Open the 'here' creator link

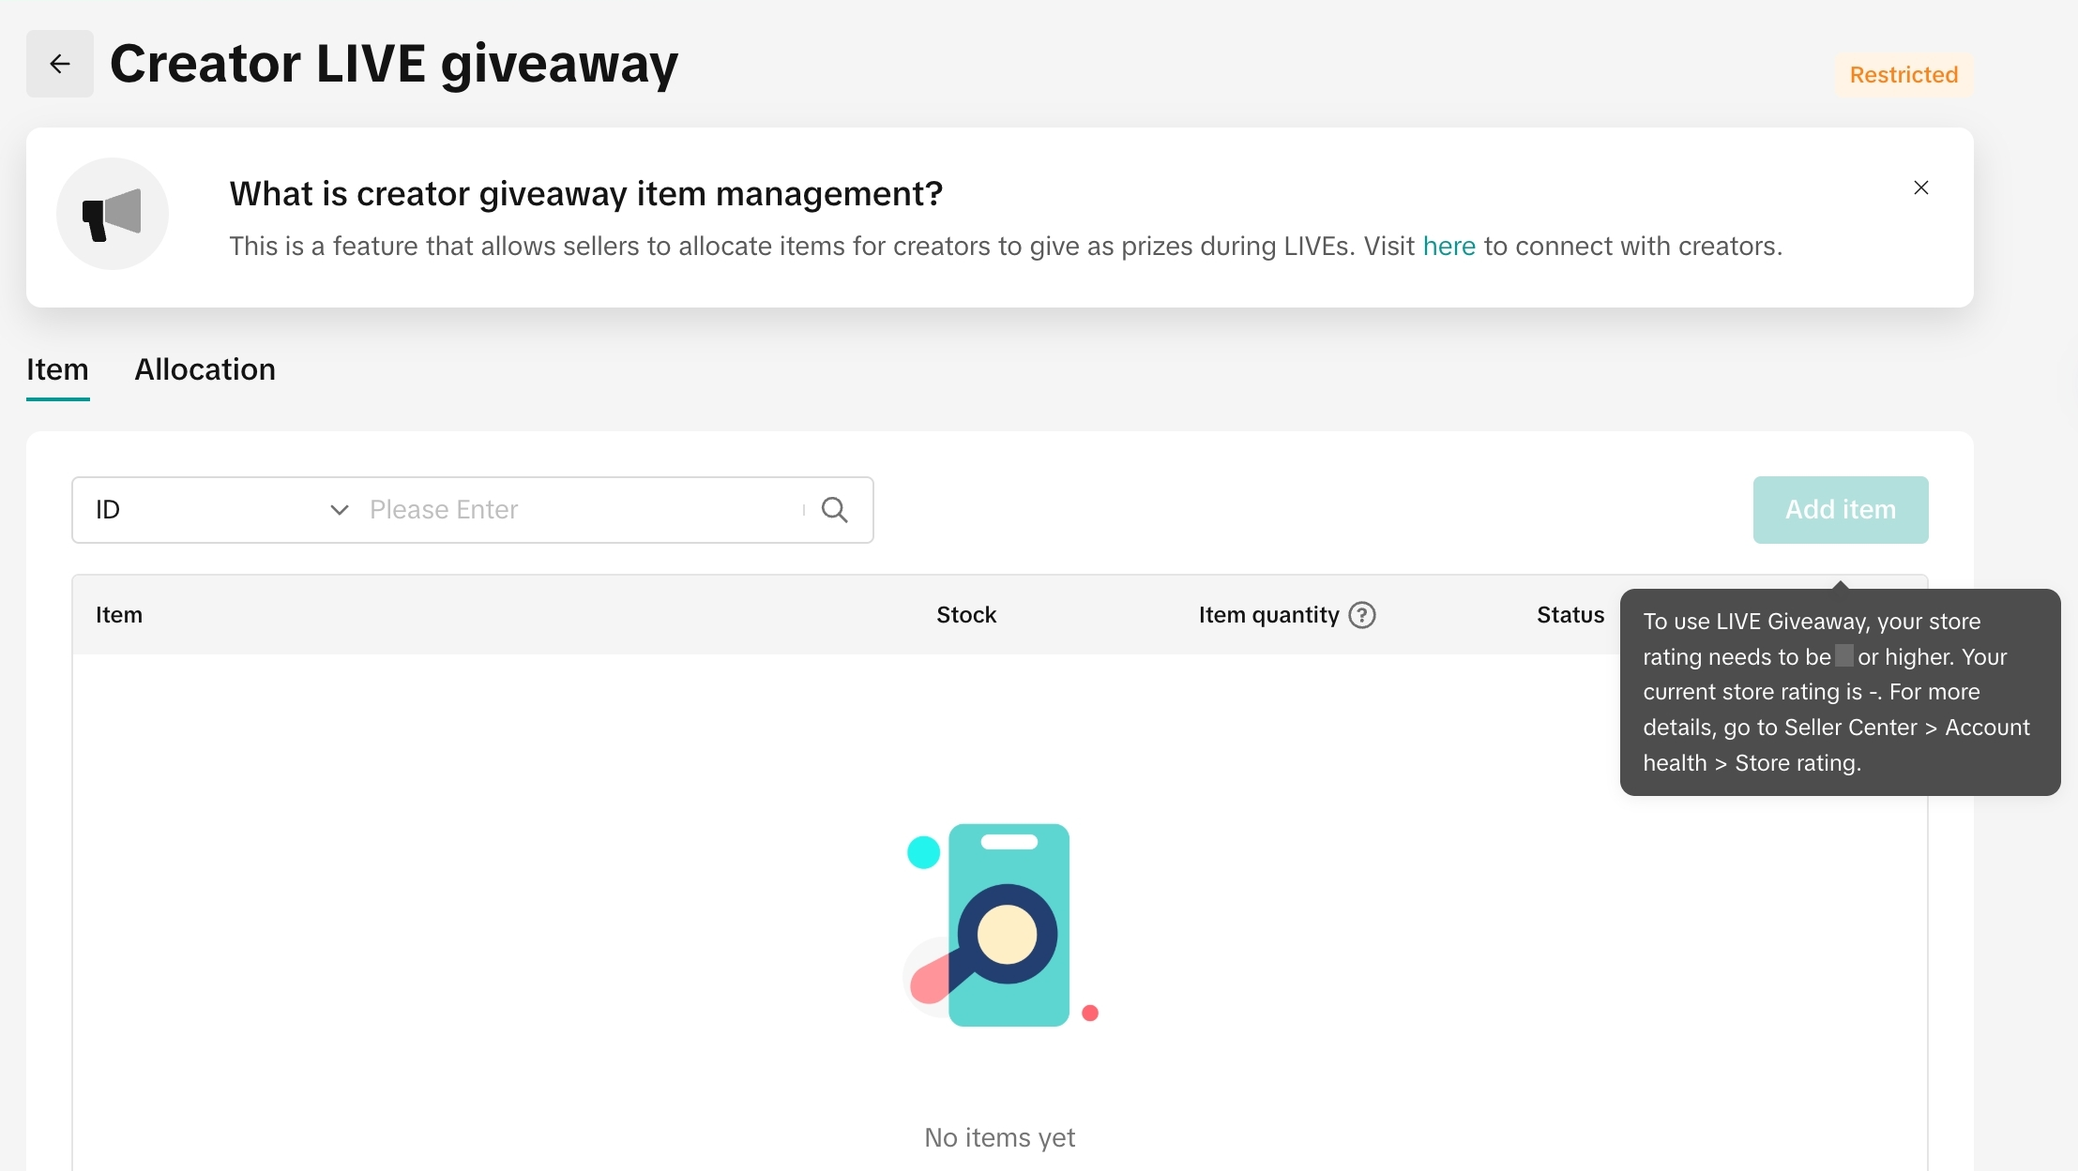(1449, 246)
